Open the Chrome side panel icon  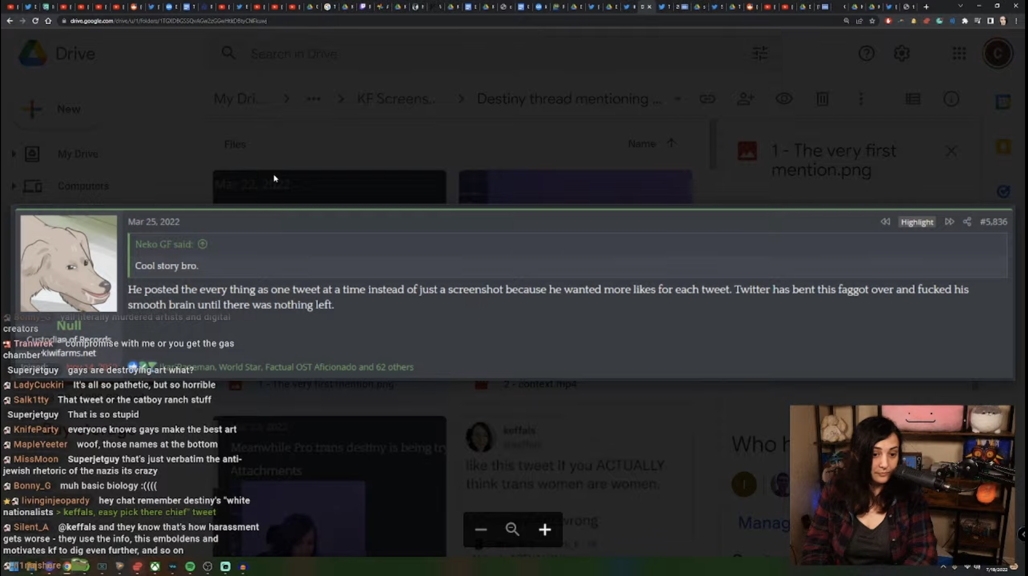990,21
